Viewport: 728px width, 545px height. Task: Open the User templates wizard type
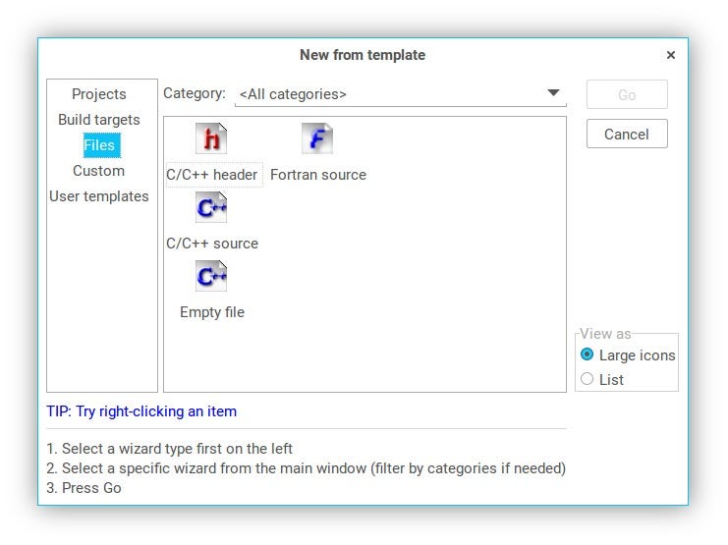point(99,196)
